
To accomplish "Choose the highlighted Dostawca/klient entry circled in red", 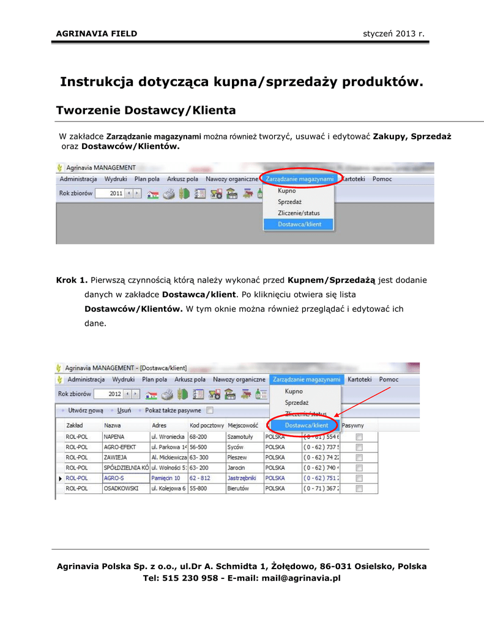I will [306, 425].
